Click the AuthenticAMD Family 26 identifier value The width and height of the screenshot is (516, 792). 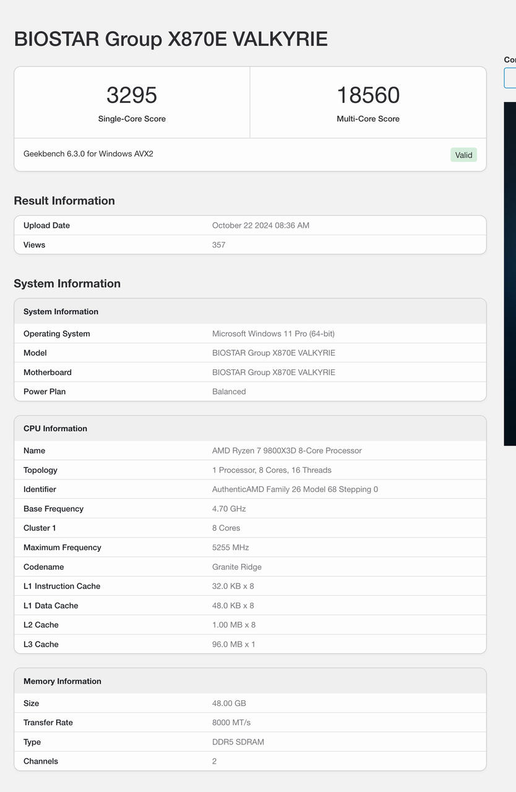click(295, 489)
